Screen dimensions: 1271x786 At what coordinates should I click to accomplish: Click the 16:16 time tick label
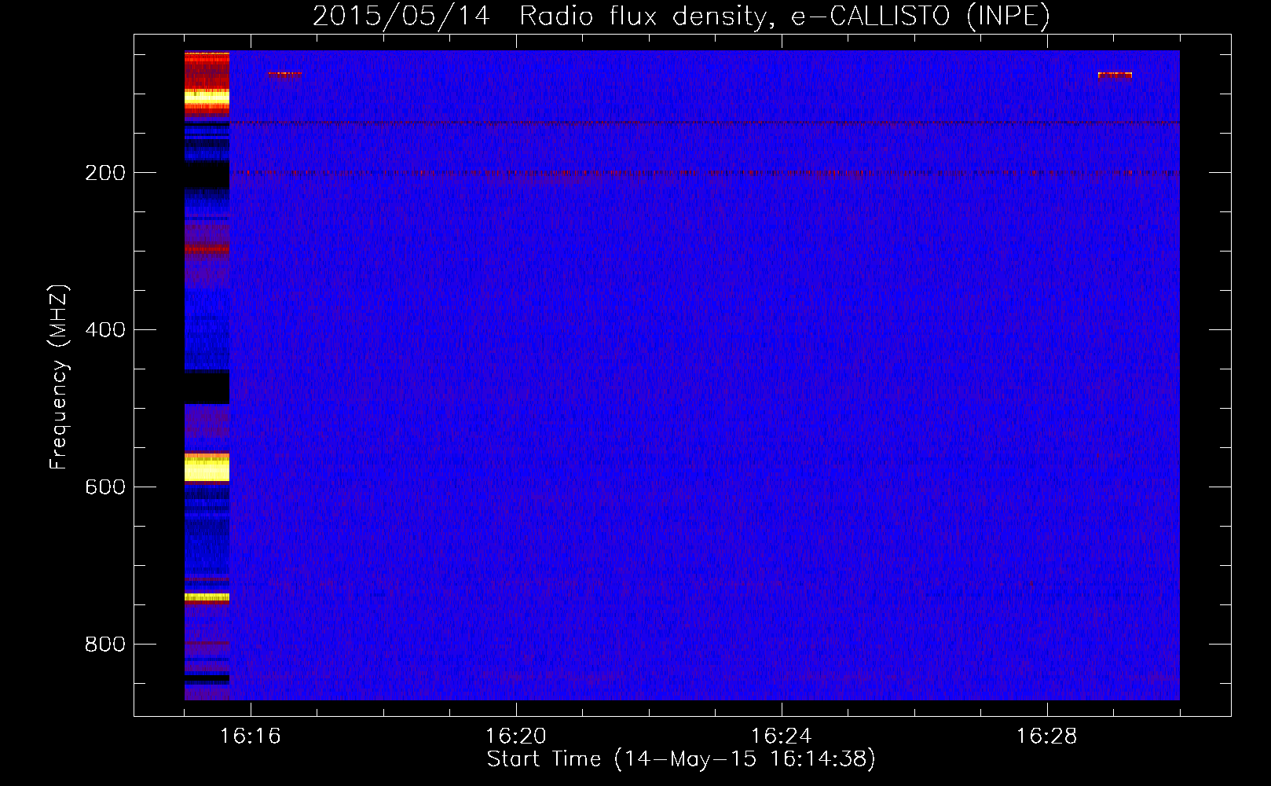(251, 736)
